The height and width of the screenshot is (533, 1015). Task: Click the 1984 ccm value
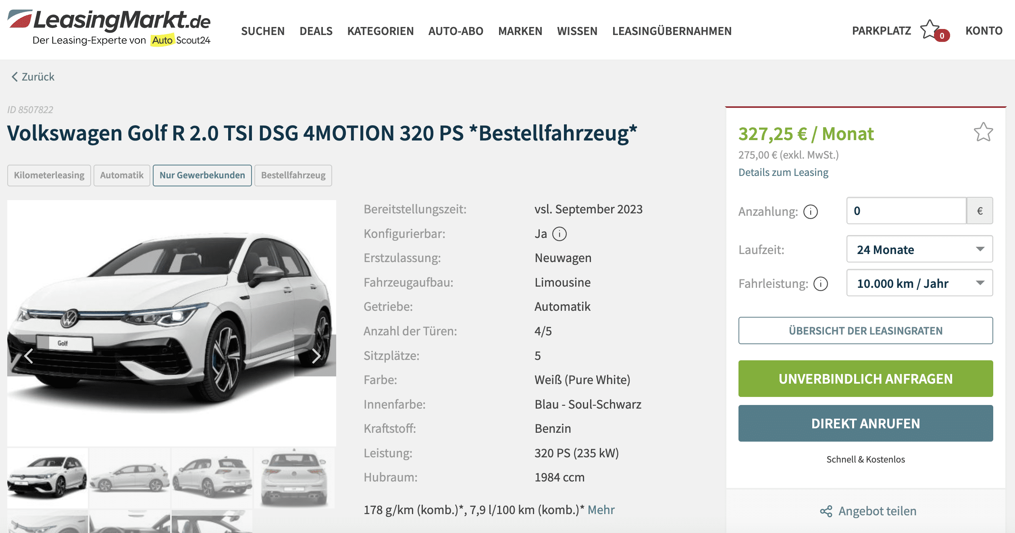559,477
